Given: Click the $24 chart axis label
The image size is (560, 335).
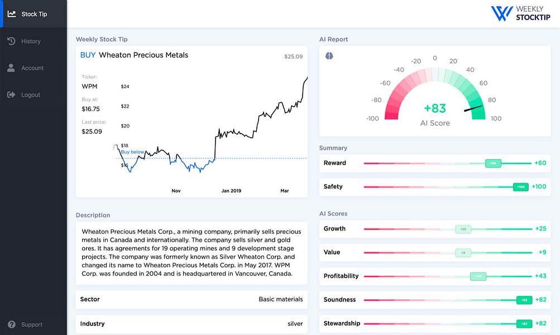Looking at the screenshot, I should pyautogui.click(x=125, y=87).
